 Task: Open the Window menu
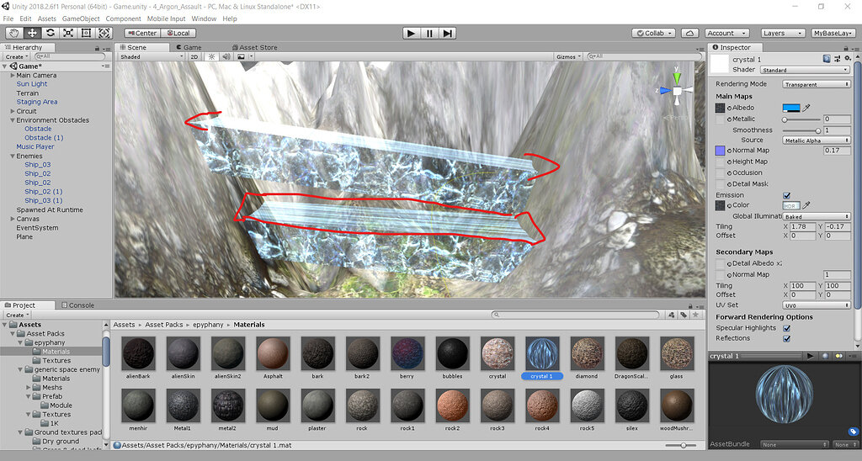pos(204,19)
